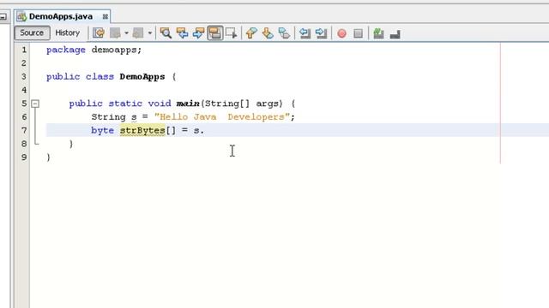
Task: Toggle the Rectangular Selection icon
Action: pos(232,33)
